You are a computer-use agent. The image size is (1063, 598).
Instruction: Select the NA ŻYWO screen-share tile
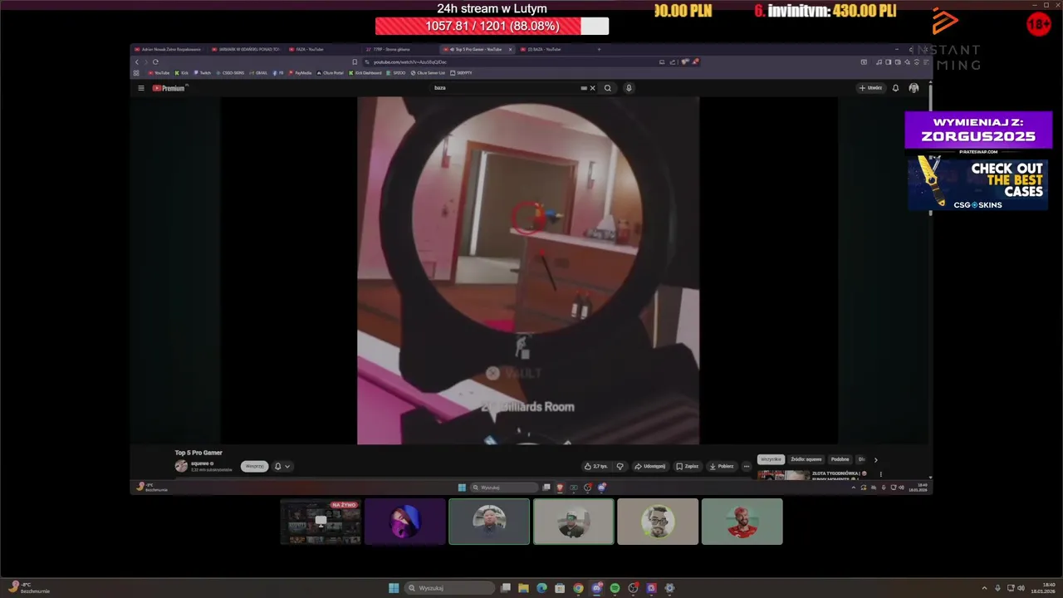(x=321, y=522)
